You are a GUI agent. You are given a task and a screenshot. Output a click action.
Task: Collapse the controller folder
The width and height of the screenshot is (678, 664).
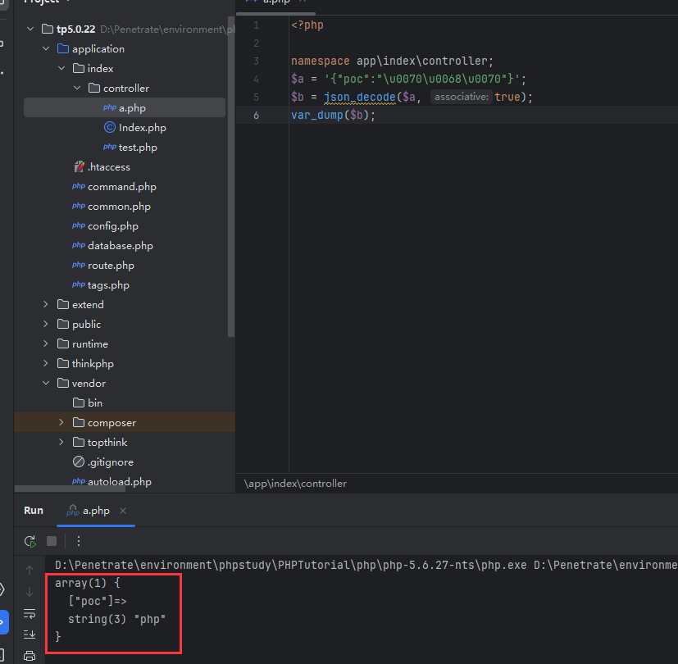pyautogui.click(x=77, y=89)
